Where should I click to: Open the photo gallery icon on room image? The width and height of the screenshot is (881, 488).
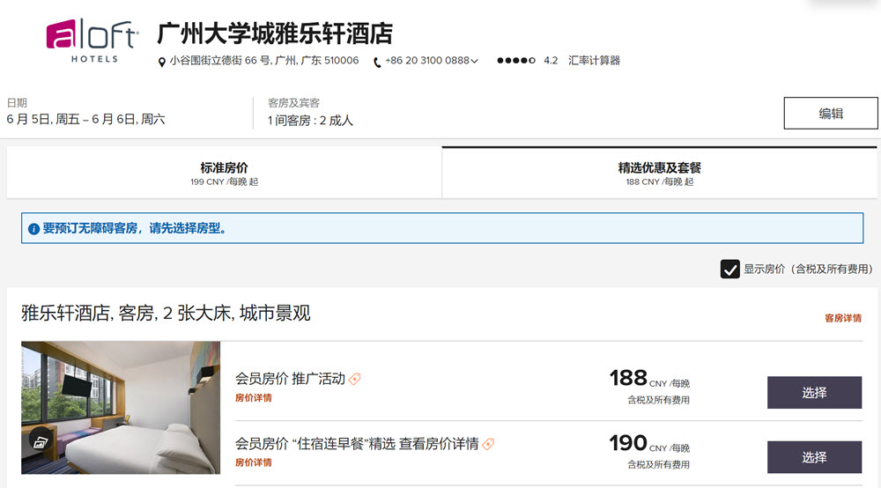pos(41,442)
